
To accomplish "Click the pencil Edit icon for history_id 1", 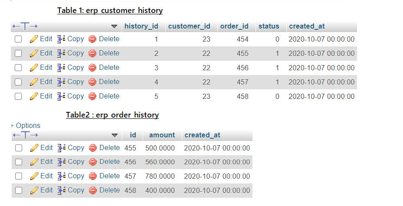I will click(x=34, y=39).
